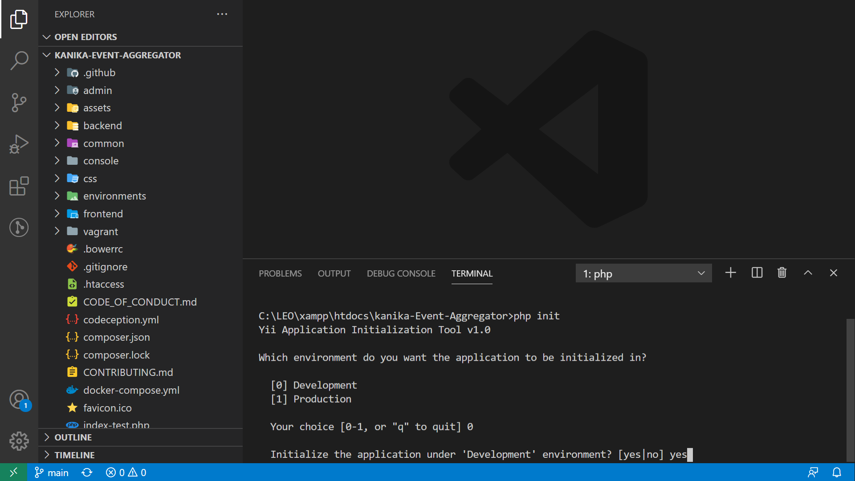Focus terminal input after 'yes'
The image size is (855, 481).
(690, 455)
